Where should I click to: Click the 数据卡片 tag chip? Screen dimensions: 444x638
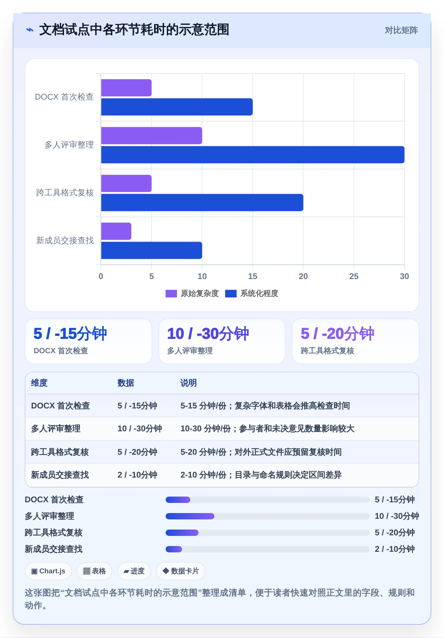180,571
